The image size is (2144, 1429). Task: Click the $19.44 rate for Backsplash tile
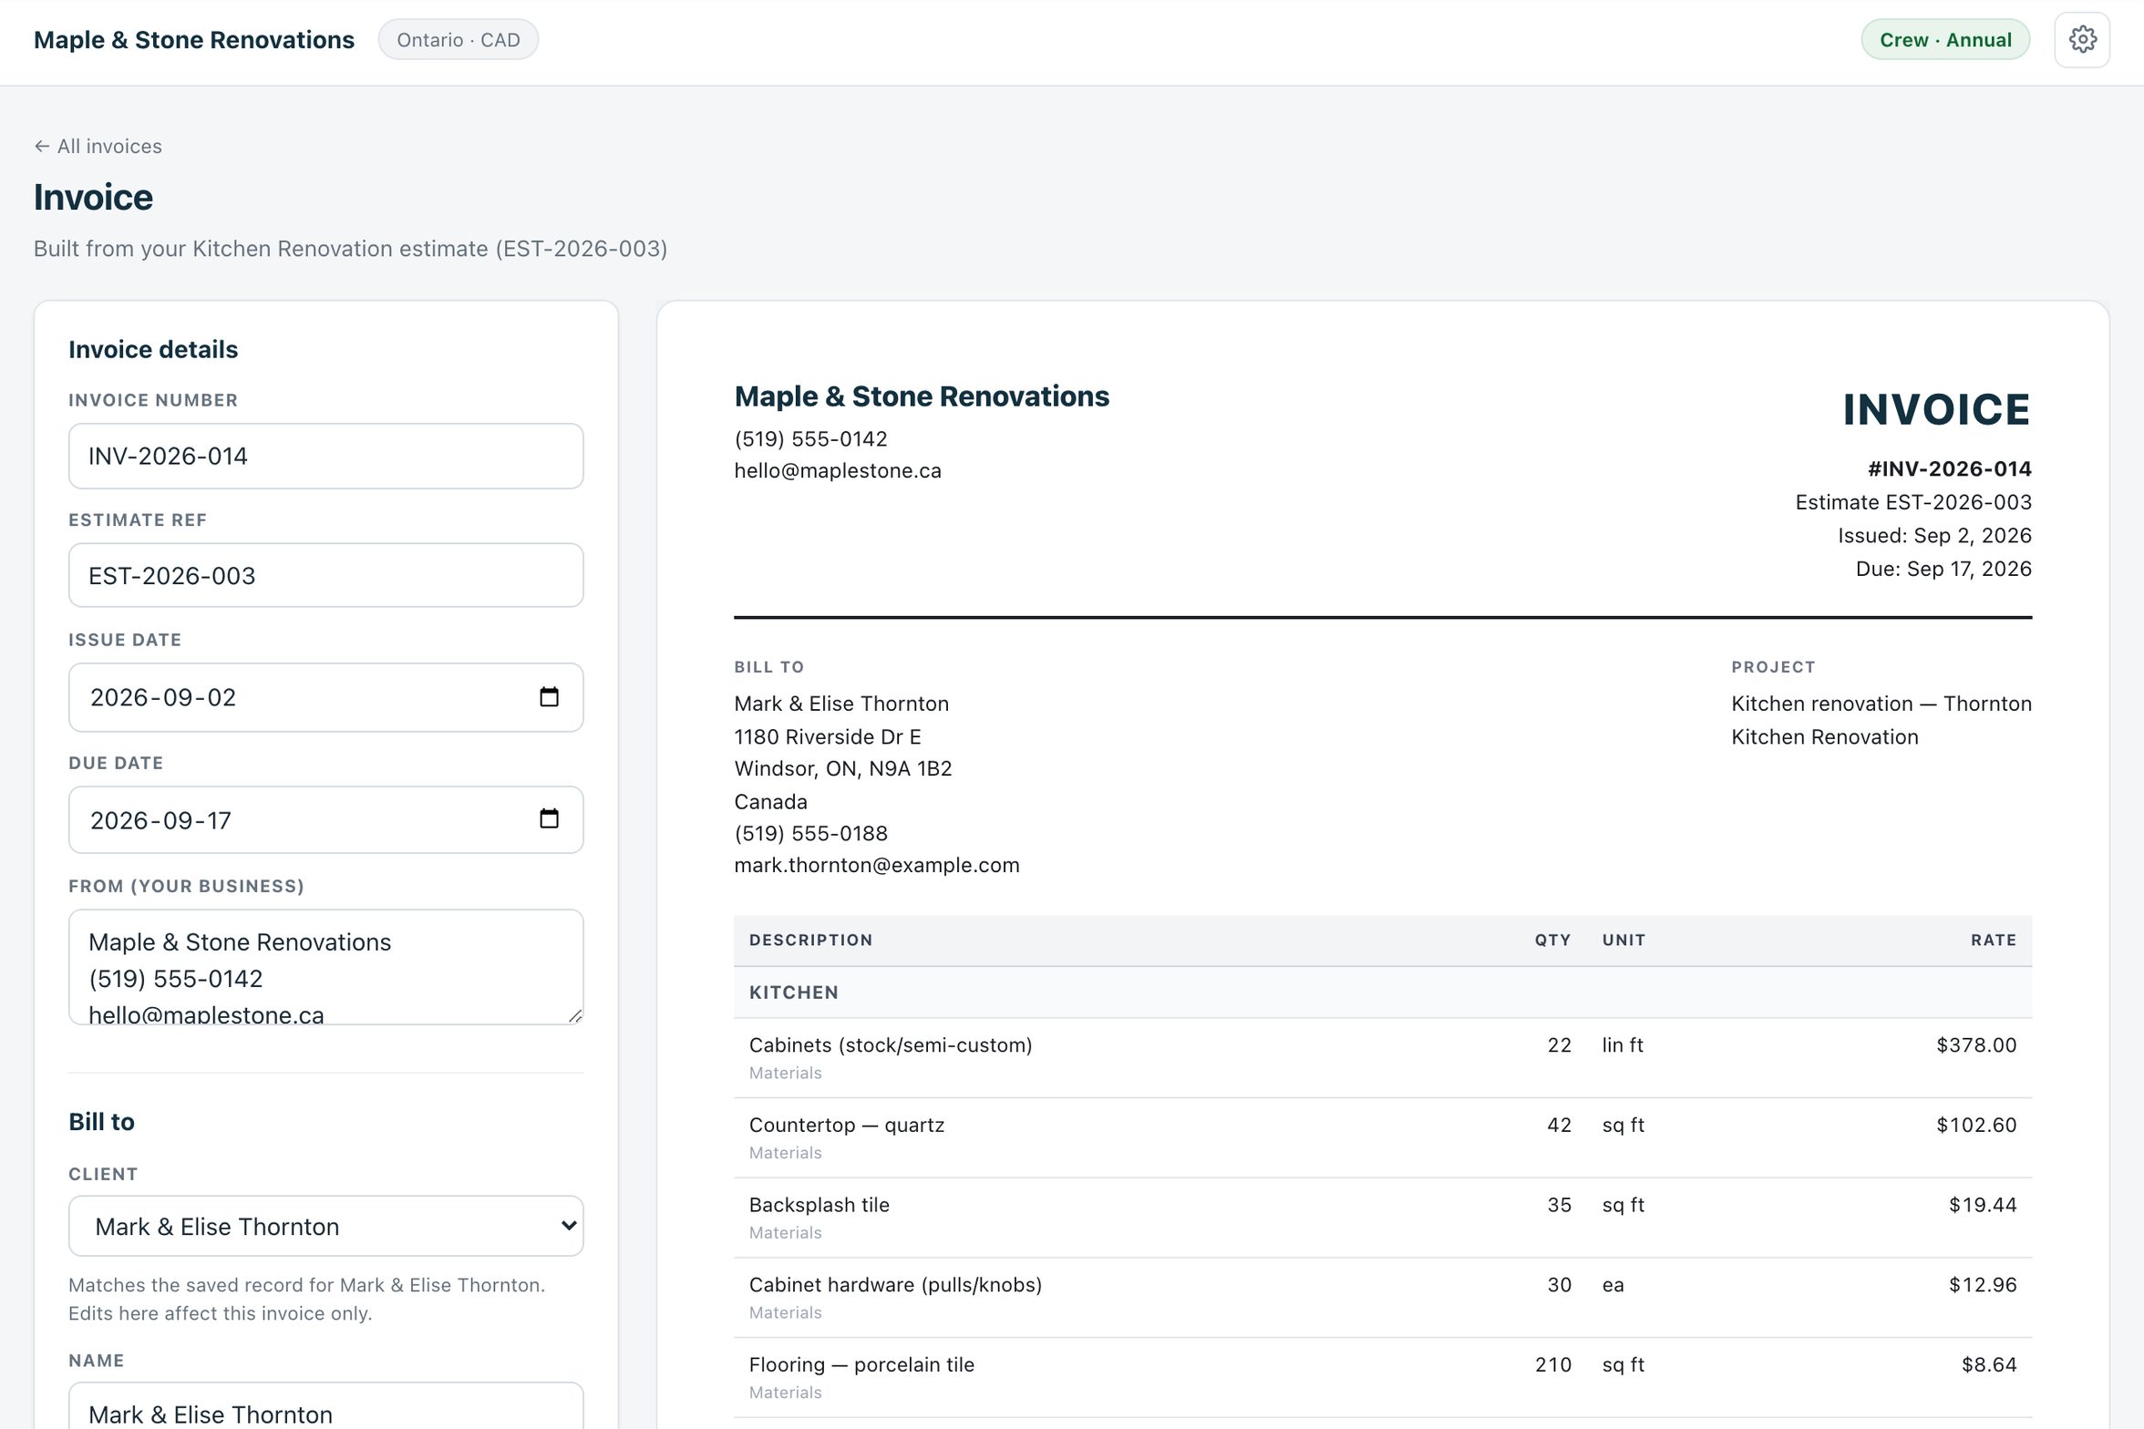click(1983, 1205)
